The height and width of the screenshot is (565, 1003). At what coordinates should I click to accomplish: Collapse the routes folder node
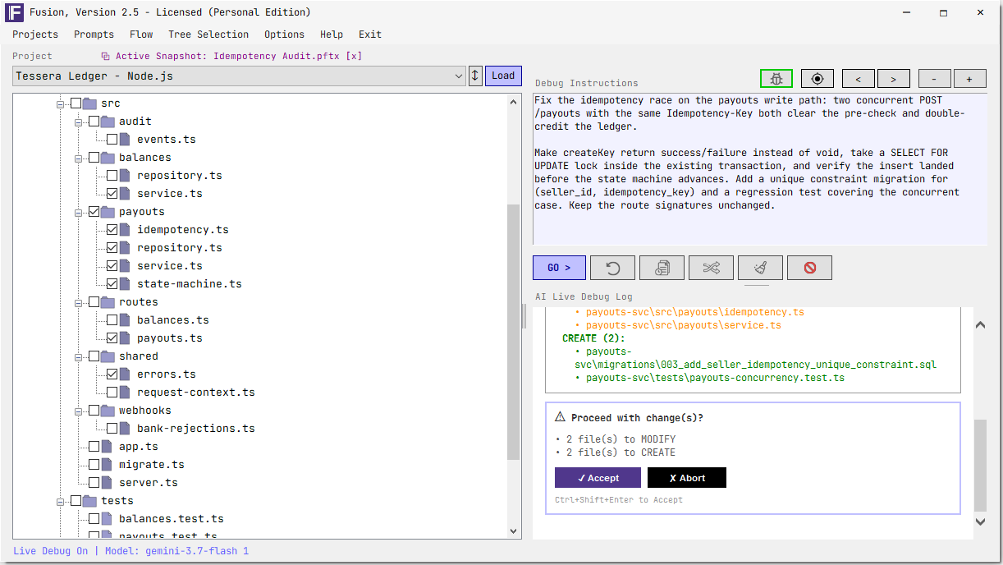point(79,302)
